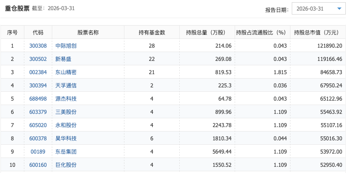The width and height of the screenshot is (348, 173).
Task: Click the 股票名称 column header
Action: point(88,33)
